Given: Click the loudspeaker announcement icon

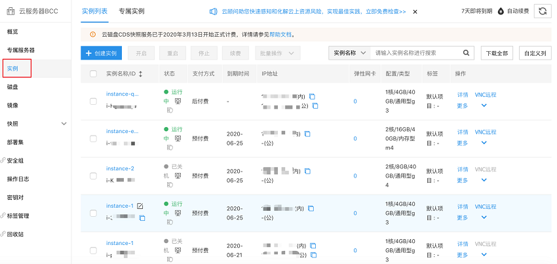Looking at the screenshot, I should (x=213, y=12).
